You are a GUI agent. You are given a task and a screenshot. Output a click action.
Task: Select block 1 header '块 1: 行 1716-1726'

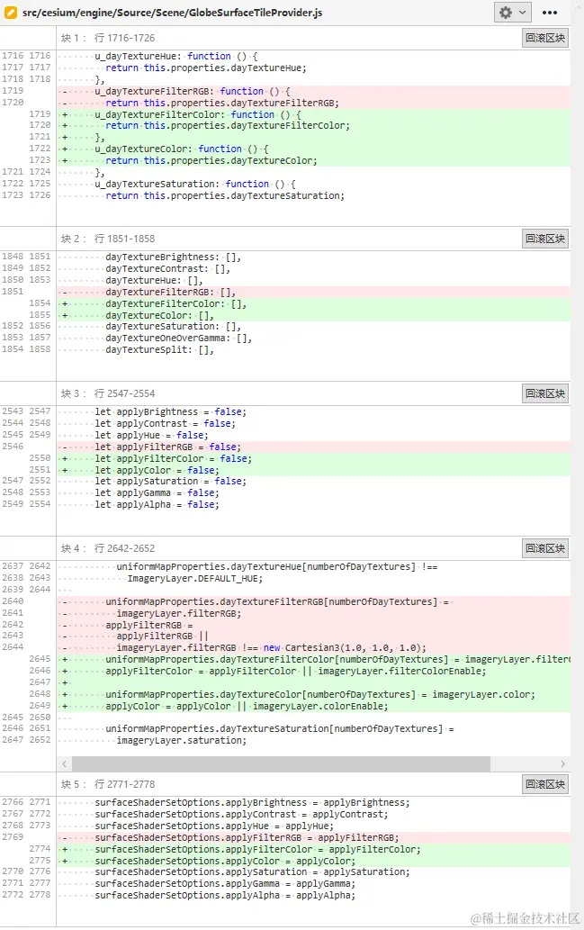(x=108, y=38)
